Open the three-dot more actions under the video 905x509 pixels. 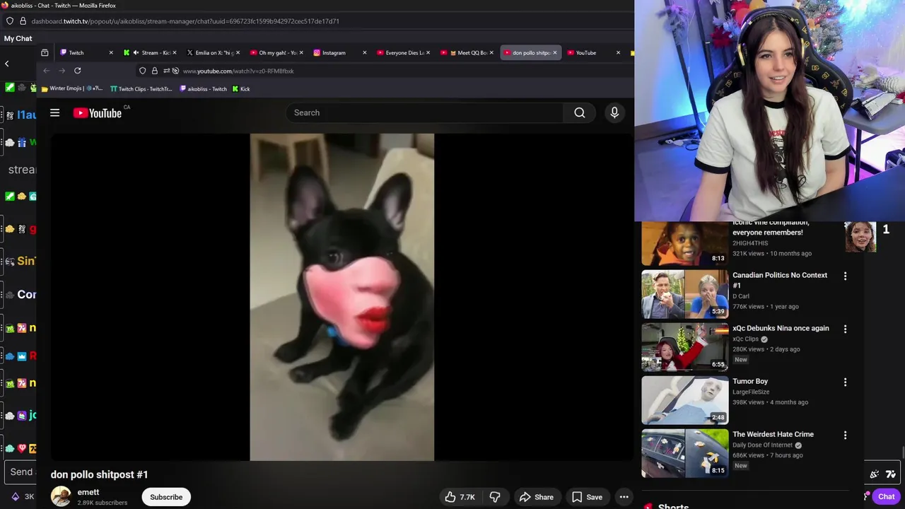click(x=624, y=497)
